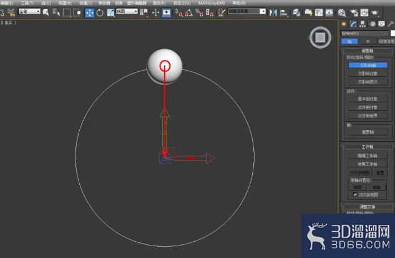
Task: Open the 动画 menu
Action: pos(119,3)
